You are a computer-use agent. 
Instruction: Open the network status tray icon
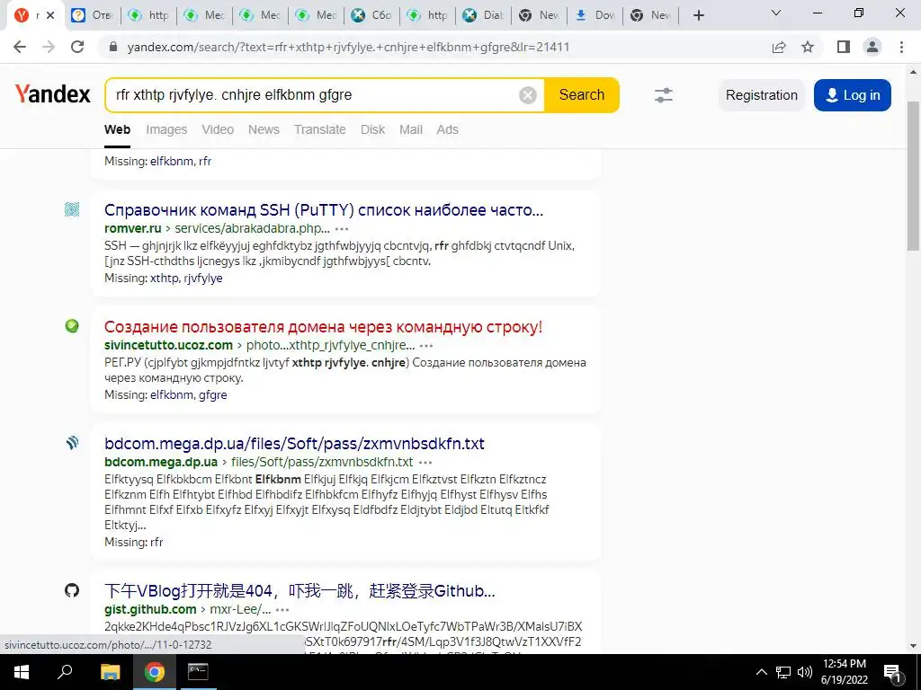783,672
